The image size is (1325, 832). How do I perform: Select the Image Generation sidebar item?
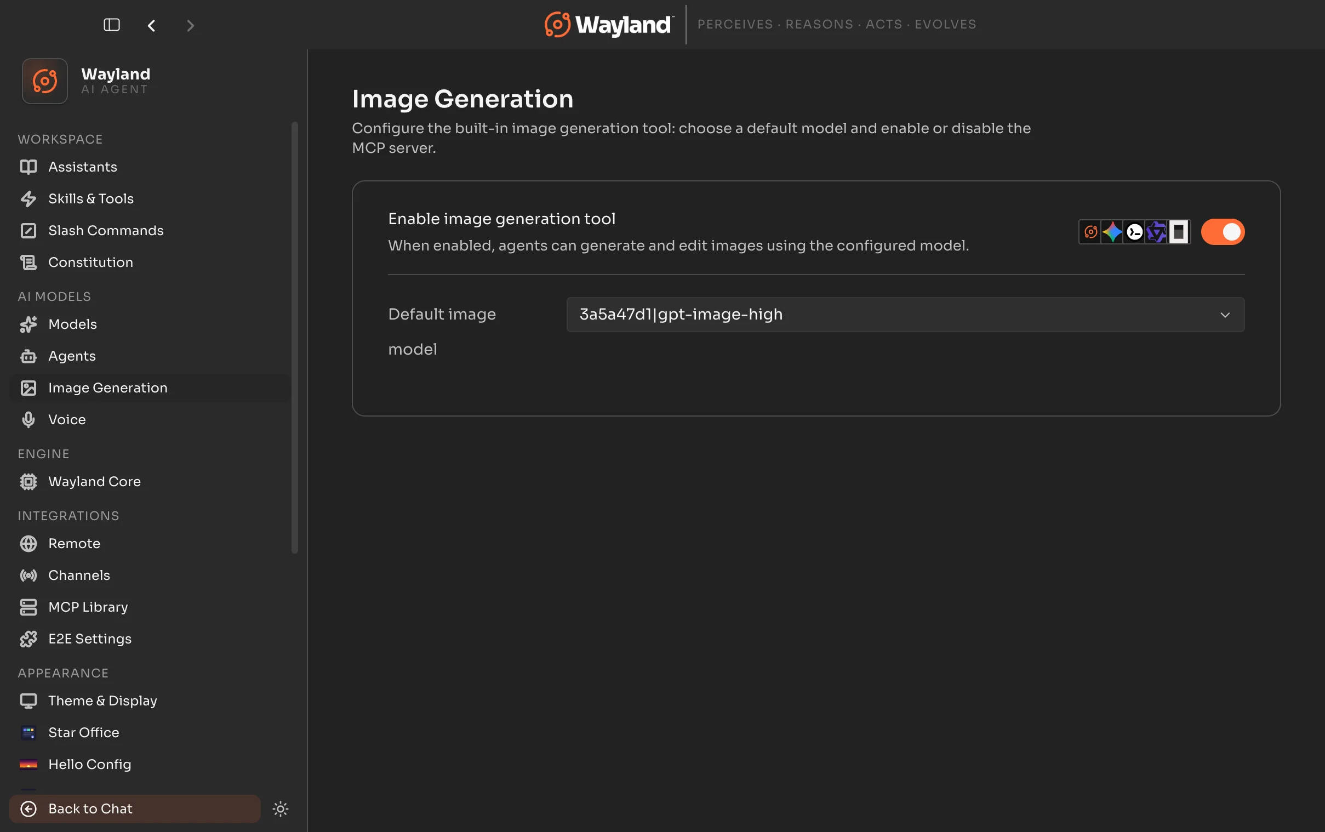150,388
